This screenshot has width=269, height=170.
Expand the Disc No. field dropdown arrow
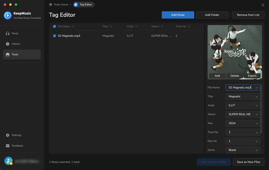(x=257, y=141)
